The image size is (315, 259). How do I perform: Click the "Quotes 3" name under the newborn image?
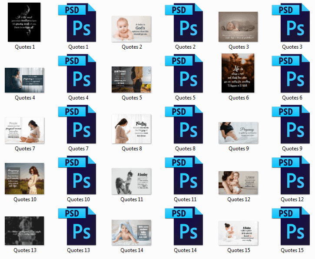(239, 47)
